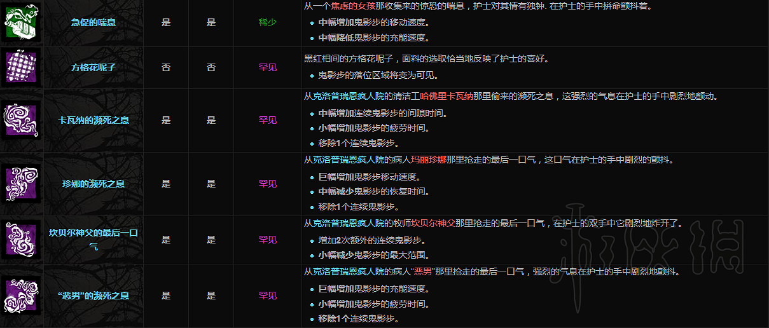Click the red "恶男" text in description

click(423, 272)
